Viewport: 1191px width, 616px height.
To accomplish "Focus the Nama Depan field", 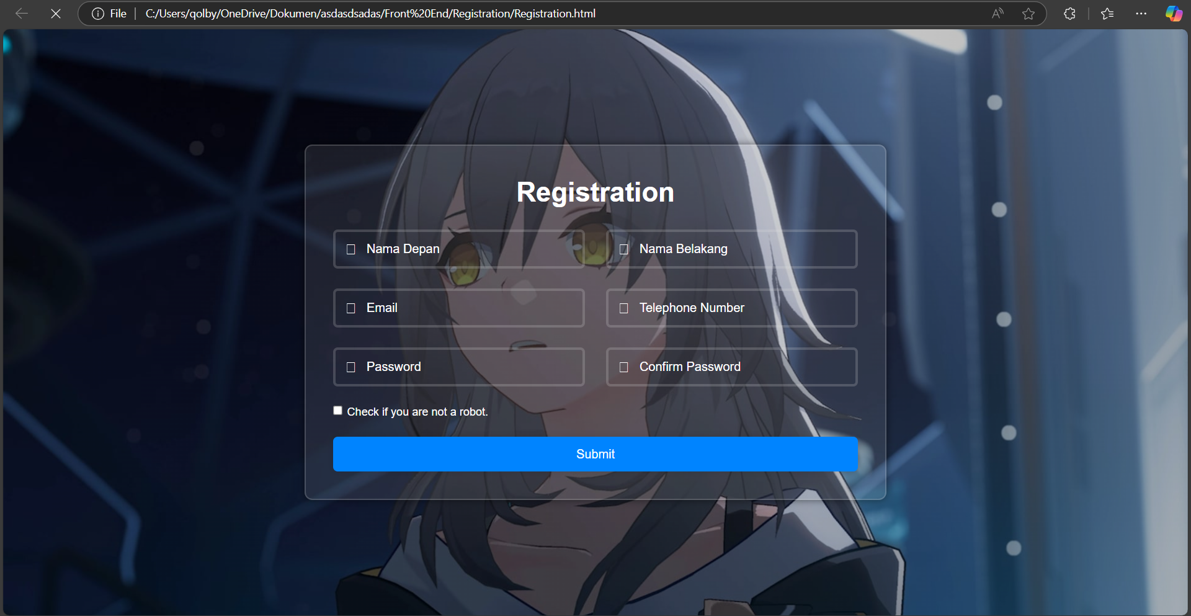I will point(471,249).
